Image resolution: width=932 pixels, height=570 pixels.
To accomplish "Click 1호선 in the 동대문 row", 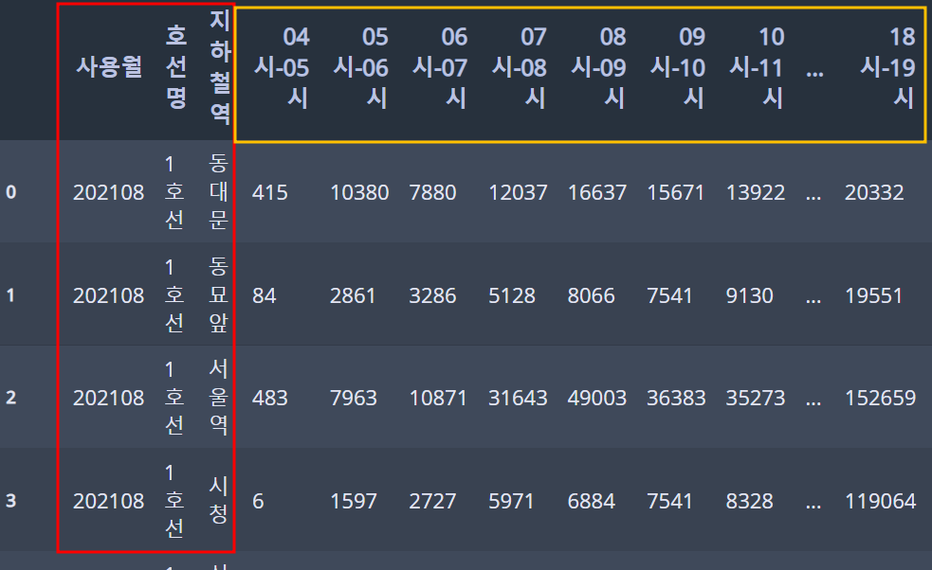I will click(x=174, y=192).
